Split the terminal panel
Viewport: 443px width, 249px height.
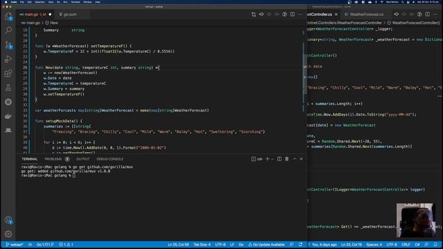point(279,159)
